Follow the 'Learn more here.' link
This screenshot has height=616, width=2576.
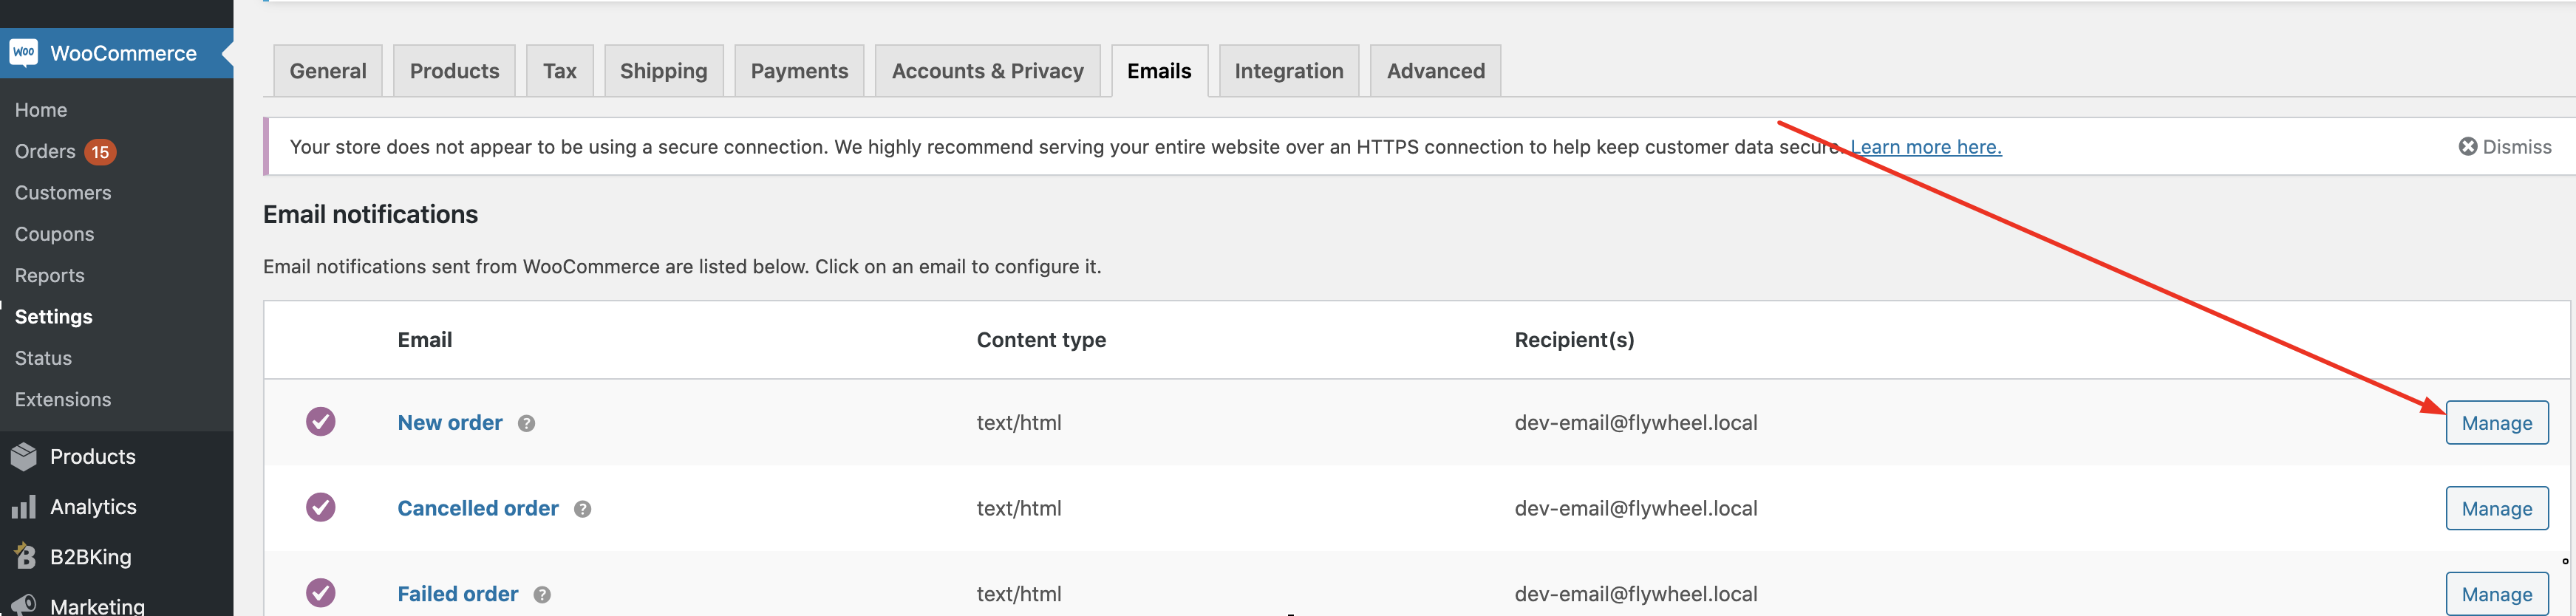[1925, 147]
